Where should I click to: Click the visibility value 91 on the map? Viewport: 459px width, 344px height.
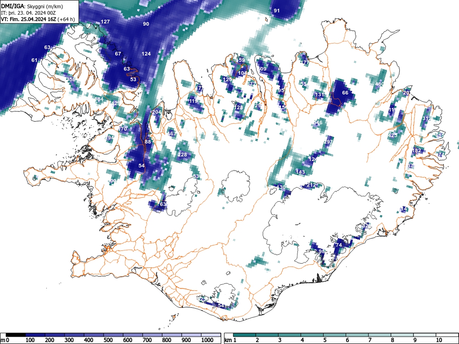pos(276,11)
